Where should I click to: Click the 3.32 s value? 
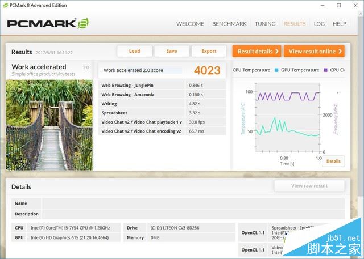coord(195,113)
